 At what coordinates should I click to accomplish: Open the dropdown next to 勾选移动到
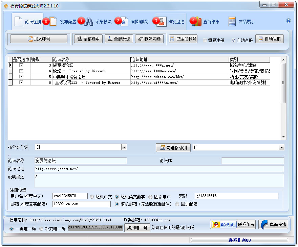point(281,147)
